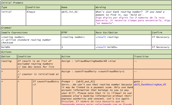Click the 'Sample Expressions' column header

pyautogui.click(x=31, y=33)
